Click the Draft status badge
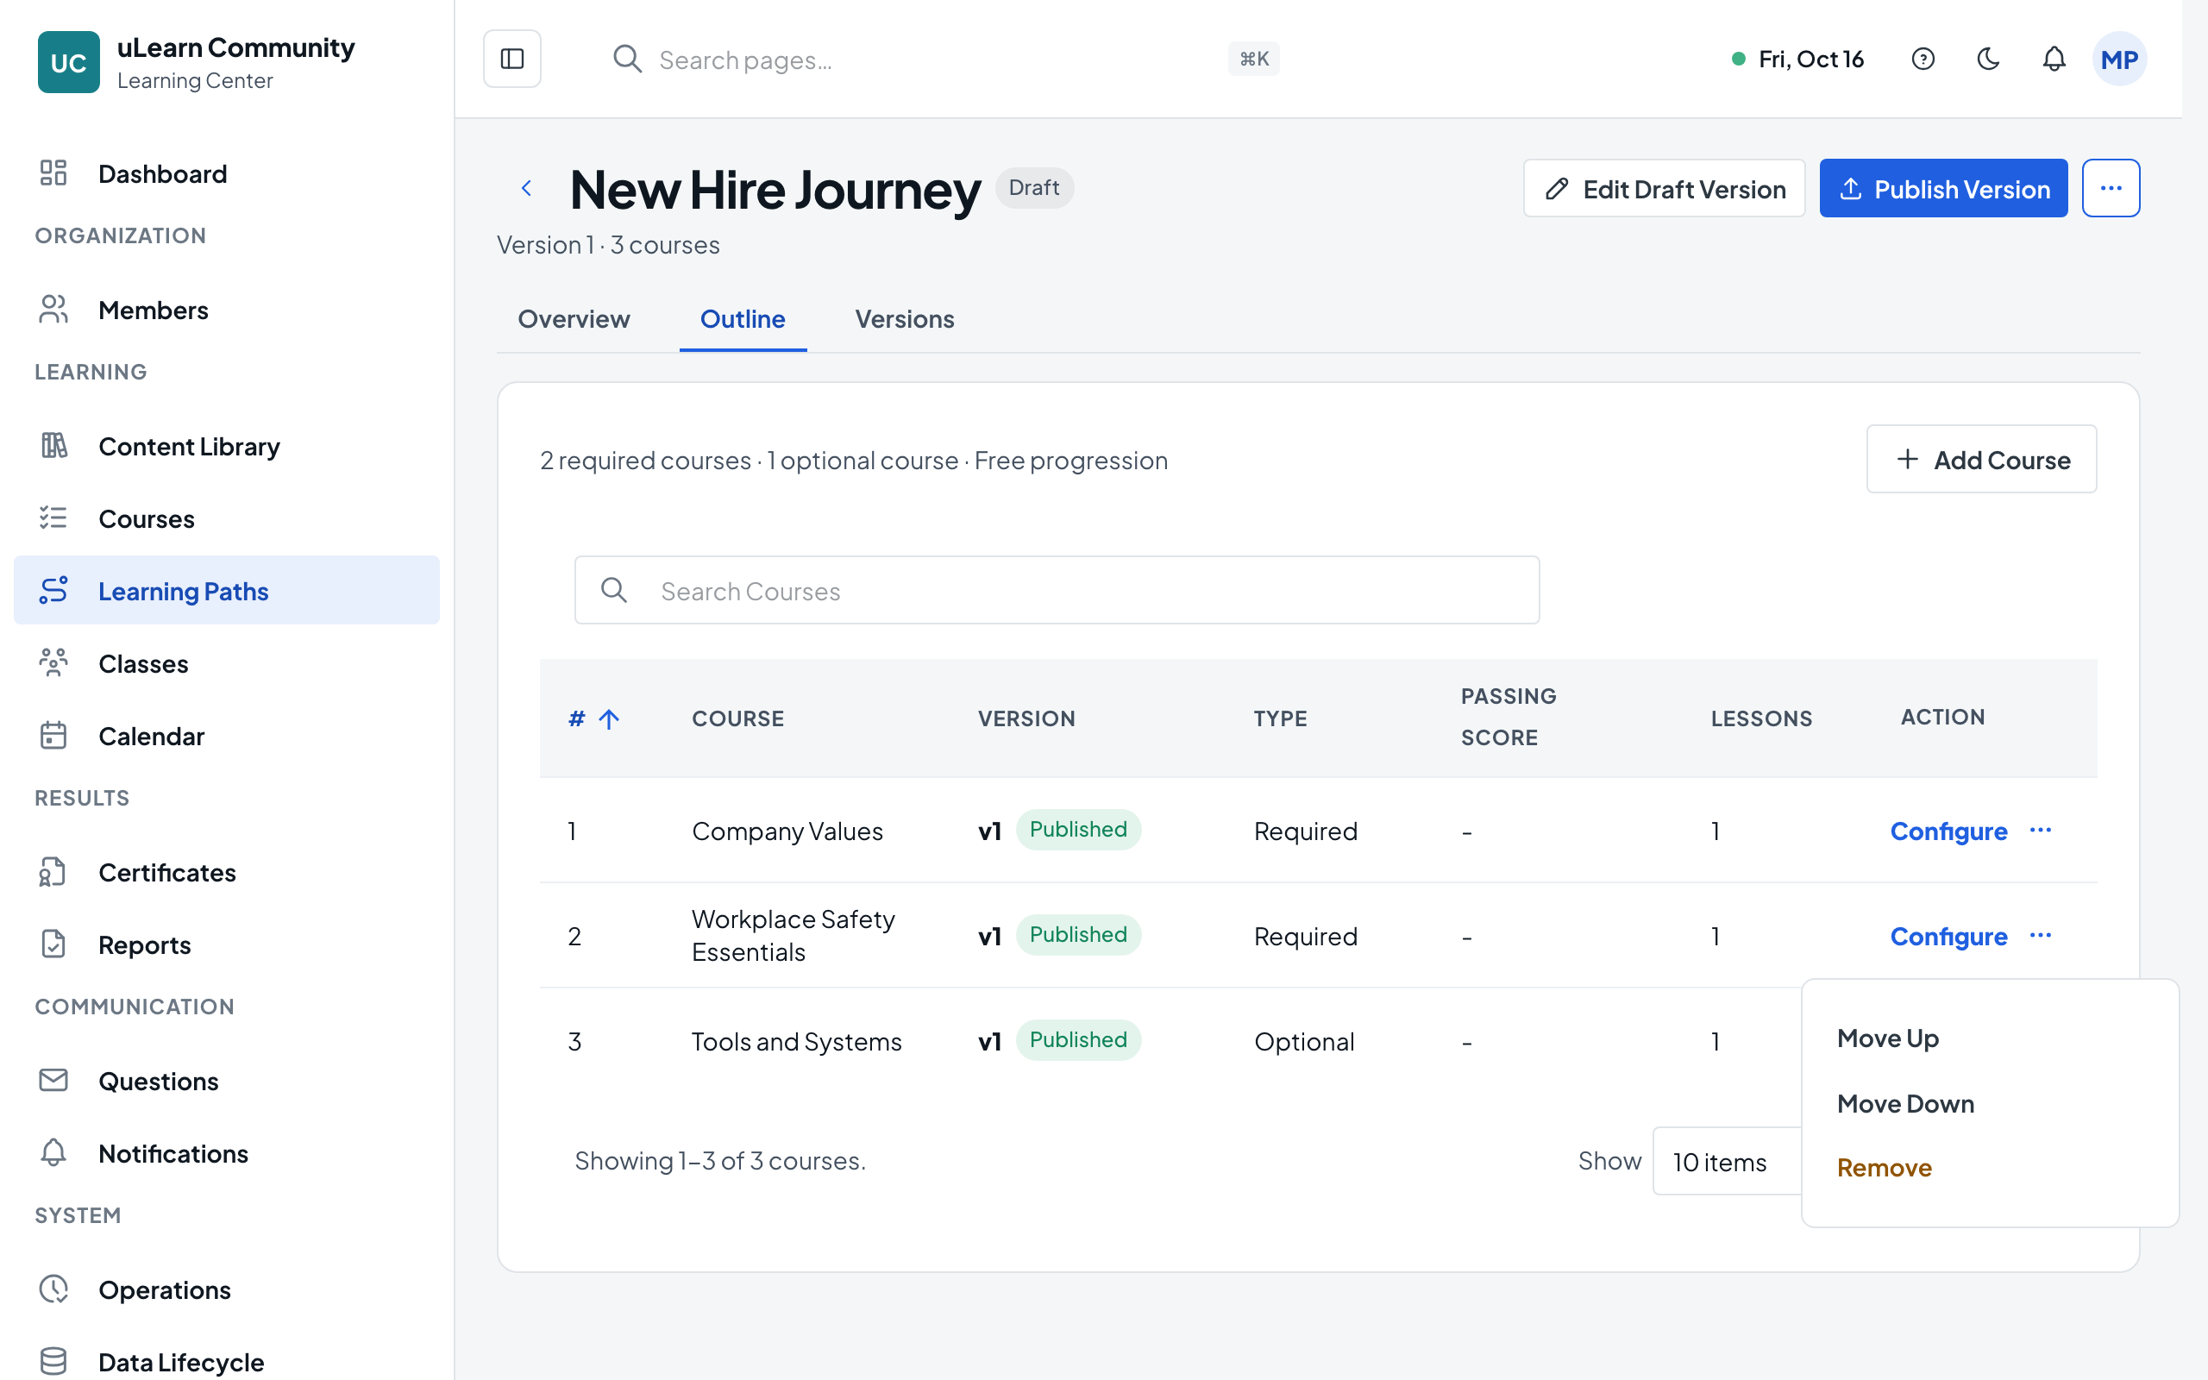 coord(1034,188)
